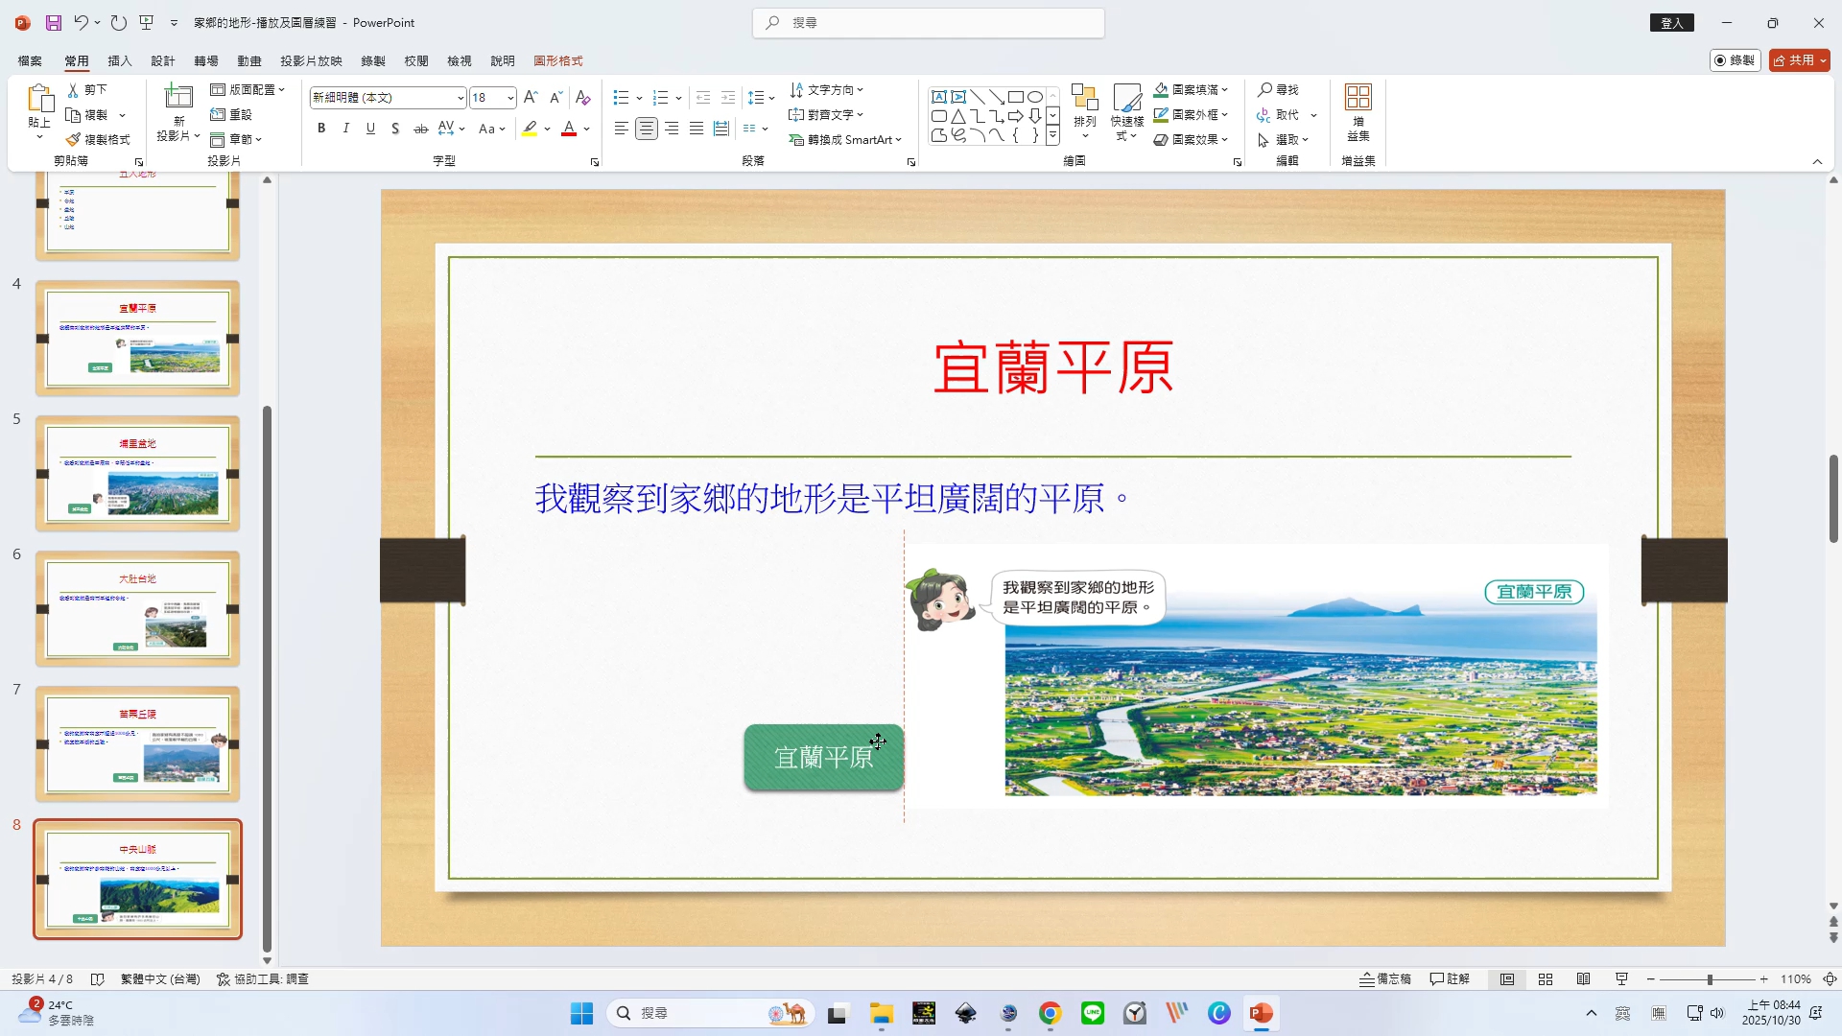Expand the font name combo box
The width and height of the screenshot is (1842, 1036).
pos(460,98)
